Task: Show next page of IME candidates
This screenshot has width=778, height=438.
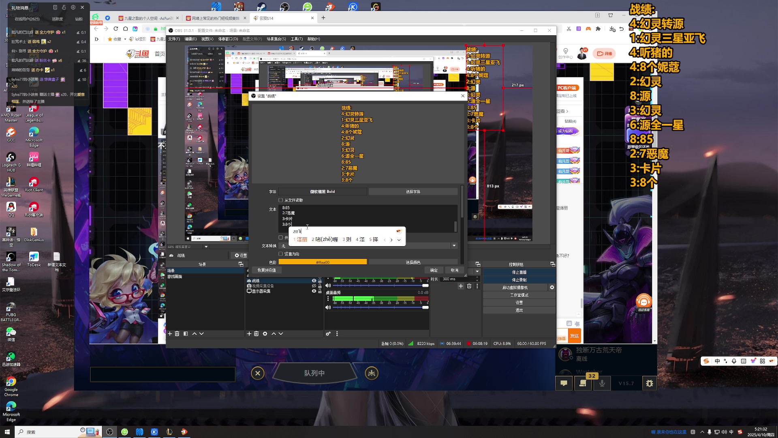Action: coord(391,240)
